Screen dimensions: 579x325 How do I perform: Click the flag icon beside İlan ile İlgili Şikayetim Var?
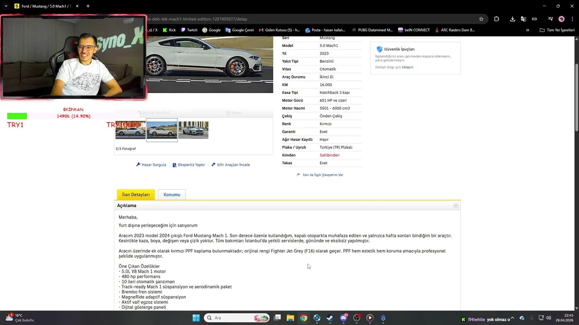pyautogui.click(x=299, y=175)
